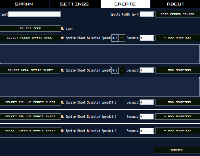Expand the floor Speed dropdown arrow

point(122,38)
